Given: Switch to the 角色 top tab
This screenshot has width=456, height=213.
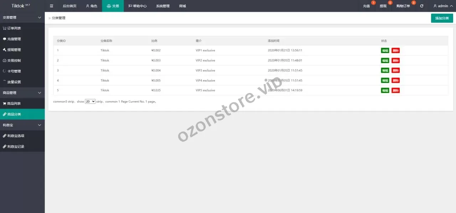Looking at the screenshot, I should [92, 6].
